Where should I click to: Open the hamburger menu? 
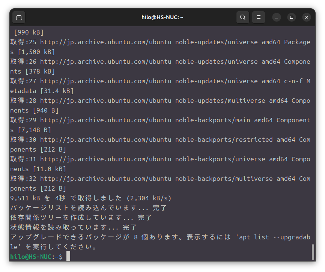259,17
